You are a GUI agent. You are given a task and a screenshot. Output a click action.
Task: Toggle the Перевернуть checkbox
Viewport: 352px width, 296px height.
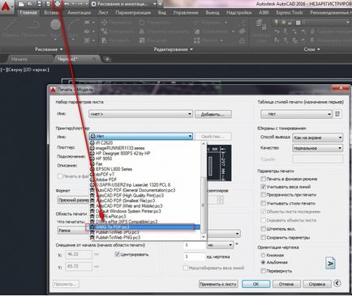pos(263,271)
